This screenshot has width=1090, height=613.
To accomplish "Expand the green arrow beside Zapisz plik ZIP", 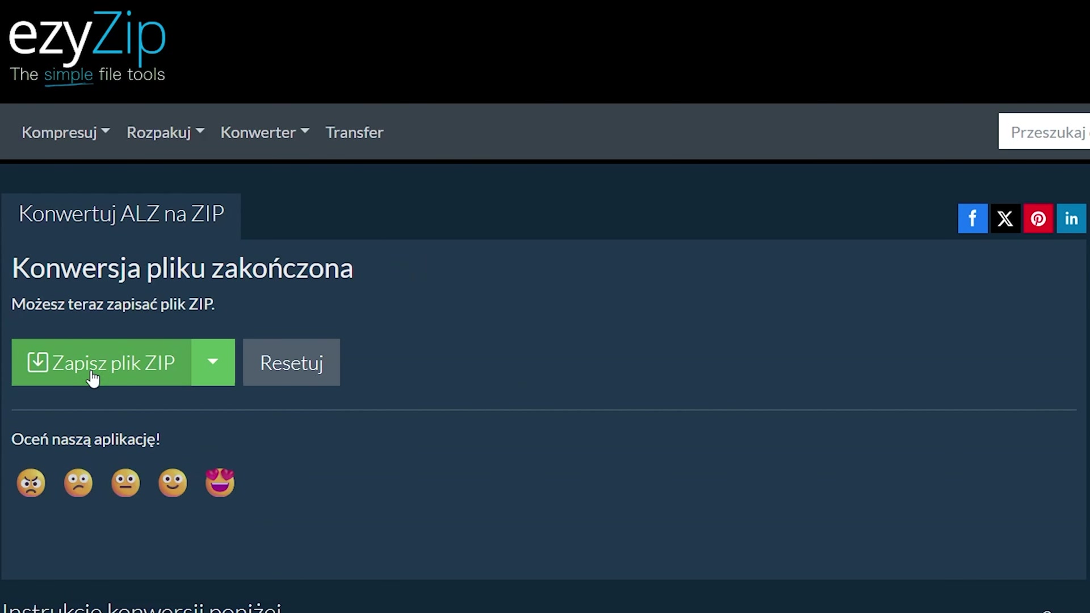I will [213, 362].
